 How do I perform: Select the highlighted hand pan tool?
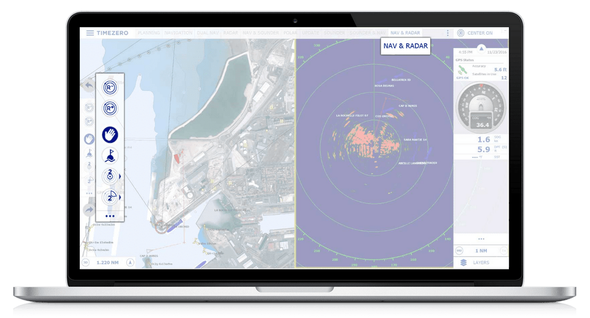tap(110, 135)
